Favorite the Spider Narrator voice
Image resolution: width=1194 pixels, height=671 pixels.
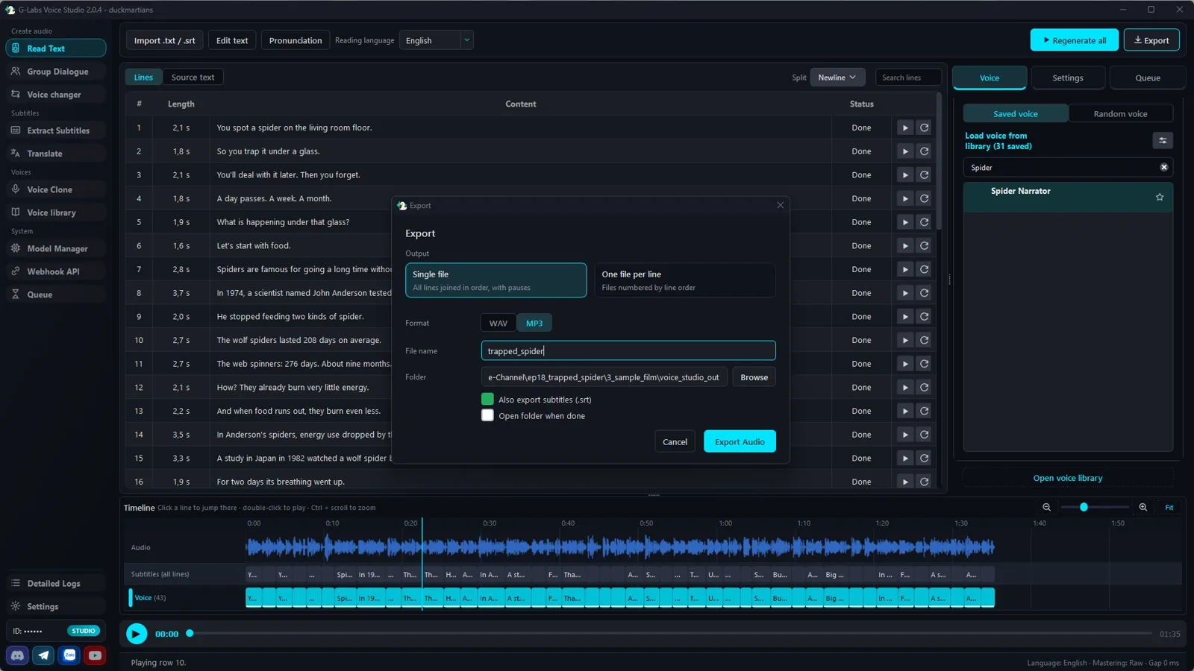coord(1160,198)
